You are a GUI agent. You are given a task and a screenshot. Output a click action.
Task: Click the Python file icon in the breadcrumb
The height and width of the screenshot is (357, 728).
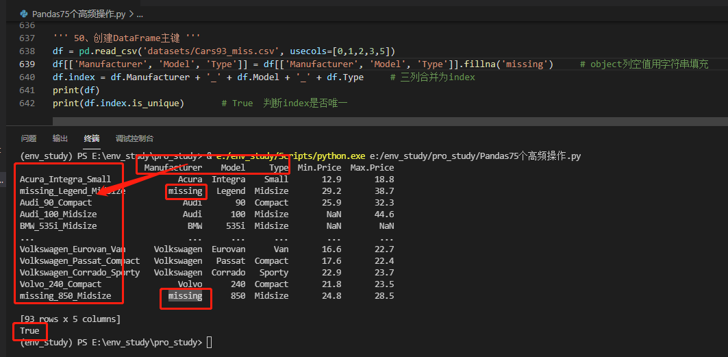point(24,14)
